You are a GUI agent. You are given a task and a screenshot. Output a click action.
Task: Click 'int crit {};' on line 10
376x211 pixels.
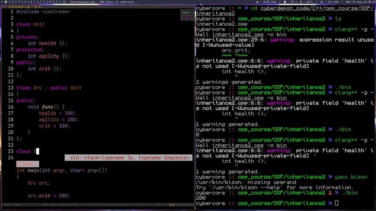(45, 69)
